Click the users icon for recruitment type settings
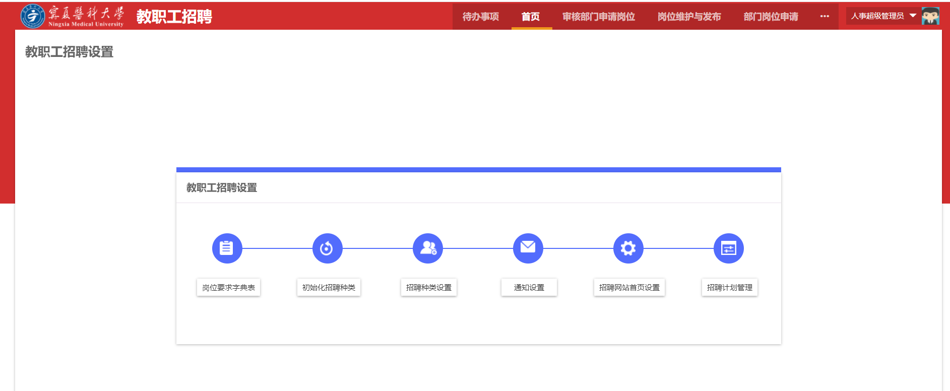Image resolution: width=950 pixels, height=391 pixels. click(x=427, y=248)
